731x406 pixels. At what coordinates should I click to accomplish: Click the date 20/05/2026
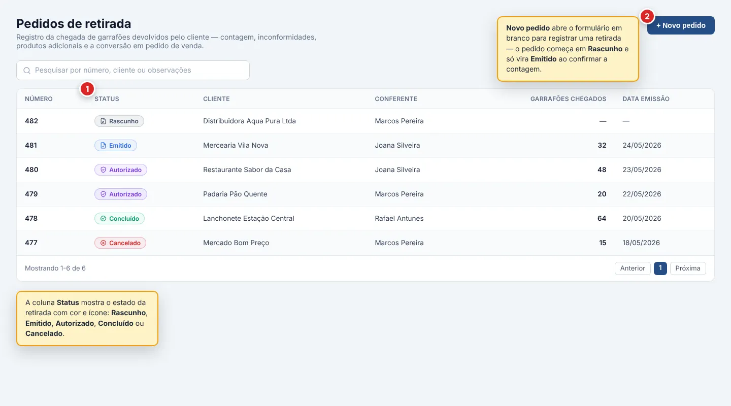pos(642,219)
